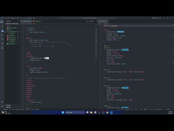
Task: Toggle the panel visibility from the title bar
Action: tap(158, 18)
